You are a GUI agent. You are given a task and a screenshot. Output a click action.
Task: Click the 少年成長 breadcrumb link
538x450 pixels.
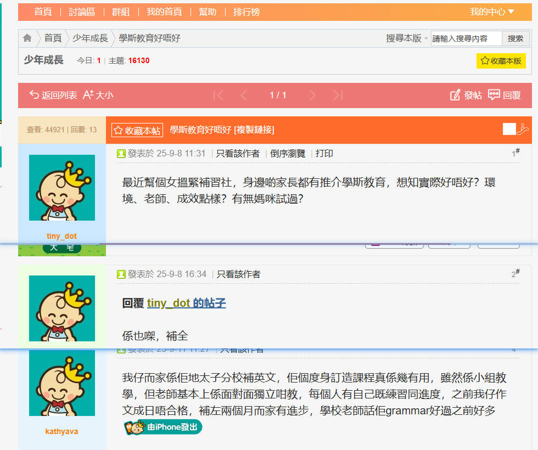[90, 38]
